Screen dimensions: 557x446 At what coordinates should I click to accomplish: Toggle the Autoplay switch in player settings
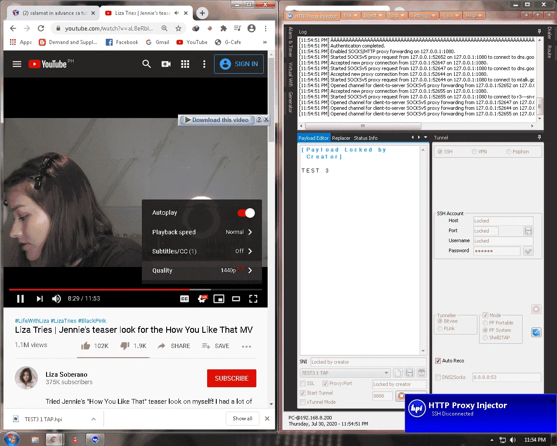[246, 213]
